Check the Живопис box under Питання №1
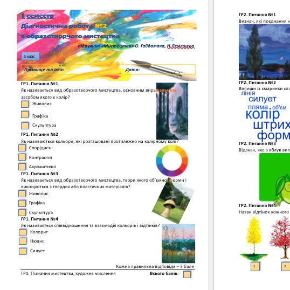The height and width of the screenshot is (290, 290). (x=25, y=104)
